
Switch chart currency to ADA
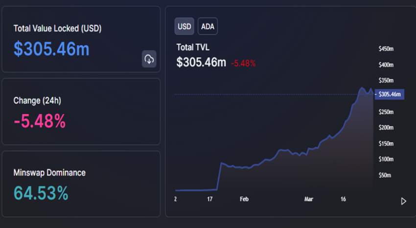[x=208, y=26]
